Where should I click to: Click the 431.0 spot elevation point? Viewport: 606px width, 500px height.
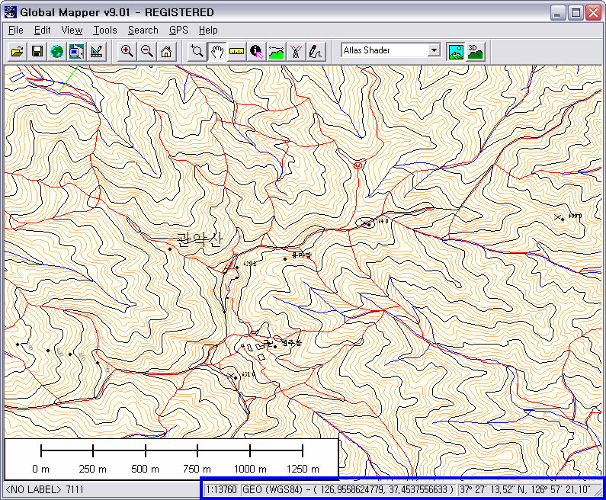click(x=236, y=377)
